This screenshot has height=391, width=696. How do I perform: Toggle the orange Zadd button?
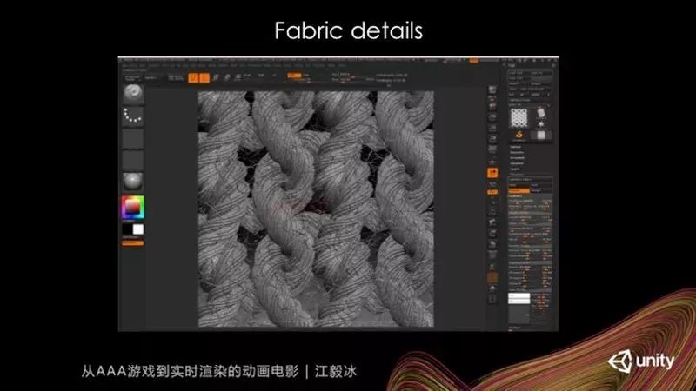[x=294, y=76]
